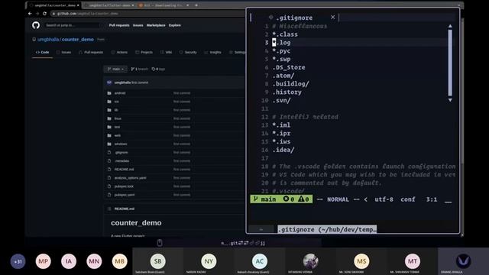Viewport: 489px width, 275px height.
Task: Click the browser address bar
Action: pyautogui.click(x=147, y=14)
